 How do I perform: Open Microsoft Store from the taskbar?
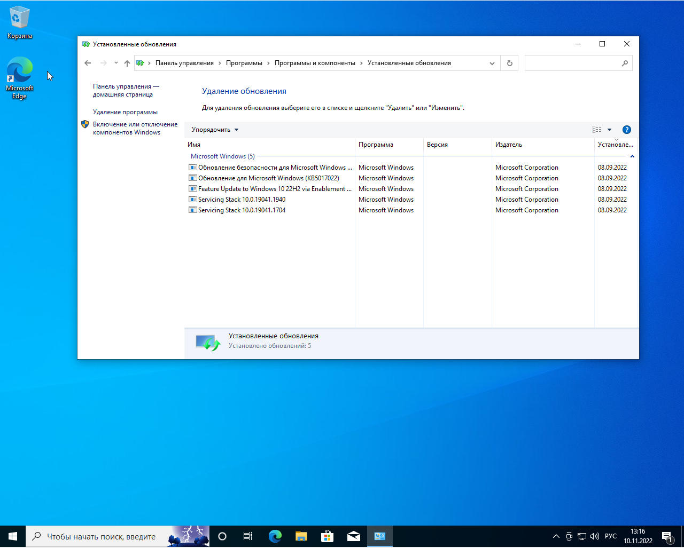pyautogui.click(x=327, y=537)
